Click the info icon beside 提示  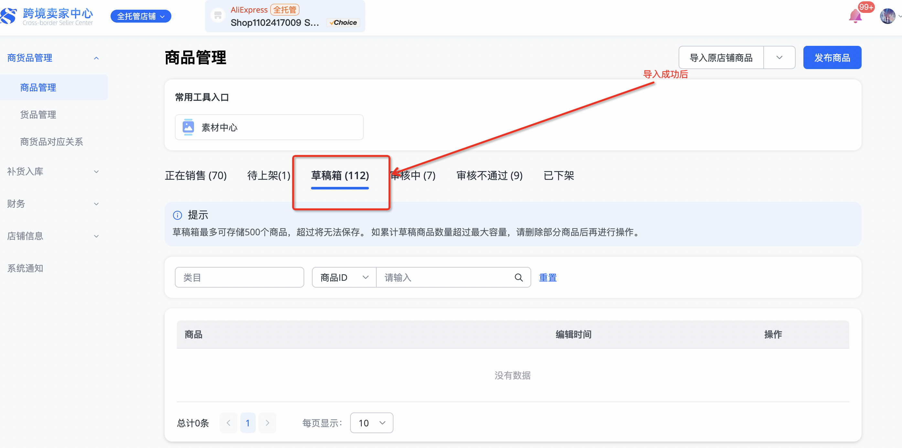177,215
